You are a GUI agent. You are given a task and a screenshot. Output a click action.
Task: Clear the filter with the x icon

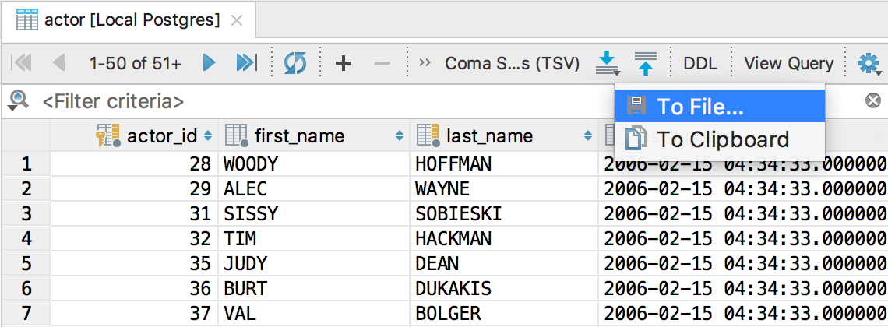click(872, 101)
